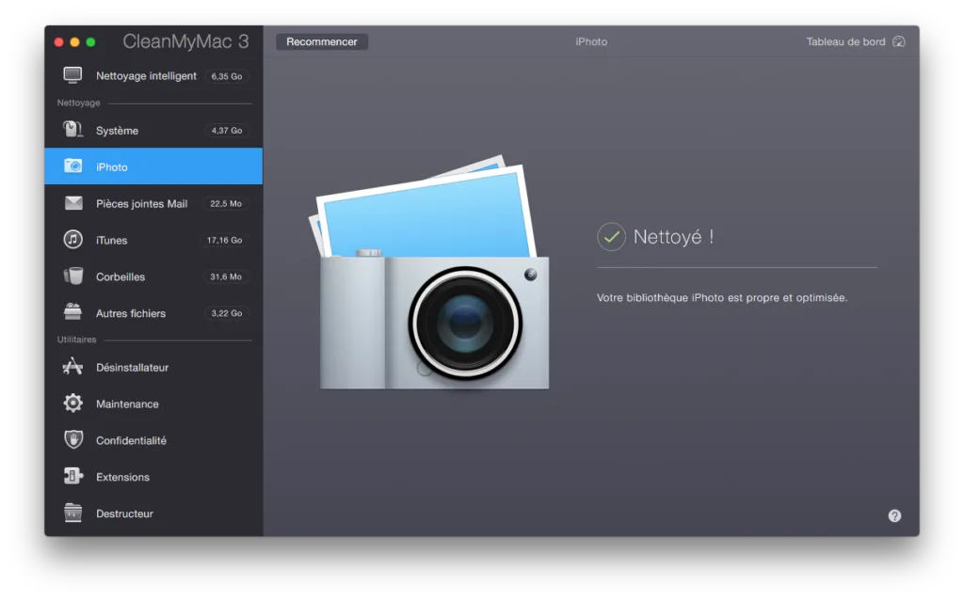964x600 pixels.
Task: Select Pièces jointes Mail module
Action: [x=153, y=203]
